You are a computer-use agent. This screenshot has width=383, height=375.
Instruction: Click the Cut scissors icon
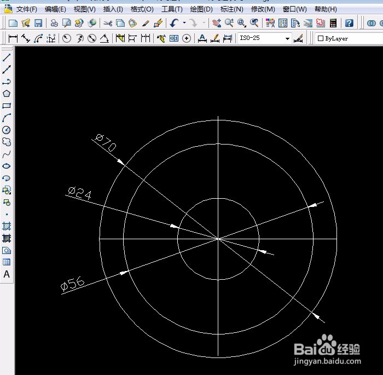pyautogui.click(x=107, y=23)
